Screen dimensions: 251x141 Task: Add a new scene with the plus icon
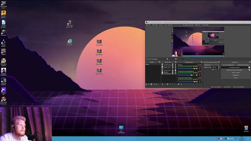point(146,84)
